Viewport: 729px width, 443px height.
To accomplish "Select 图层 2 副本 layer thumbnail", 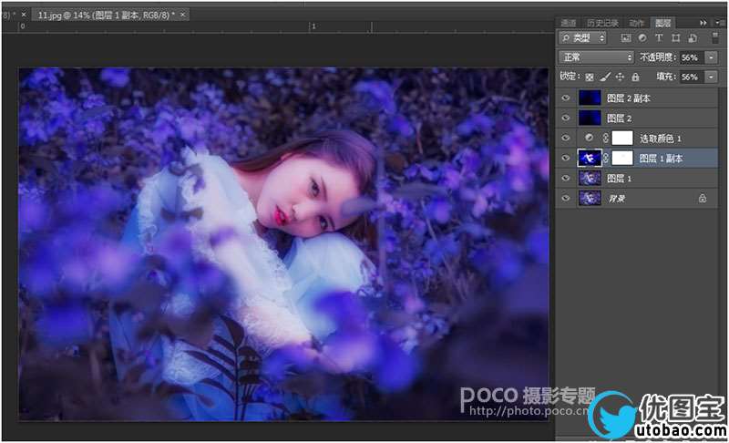I will click(590, 98).
